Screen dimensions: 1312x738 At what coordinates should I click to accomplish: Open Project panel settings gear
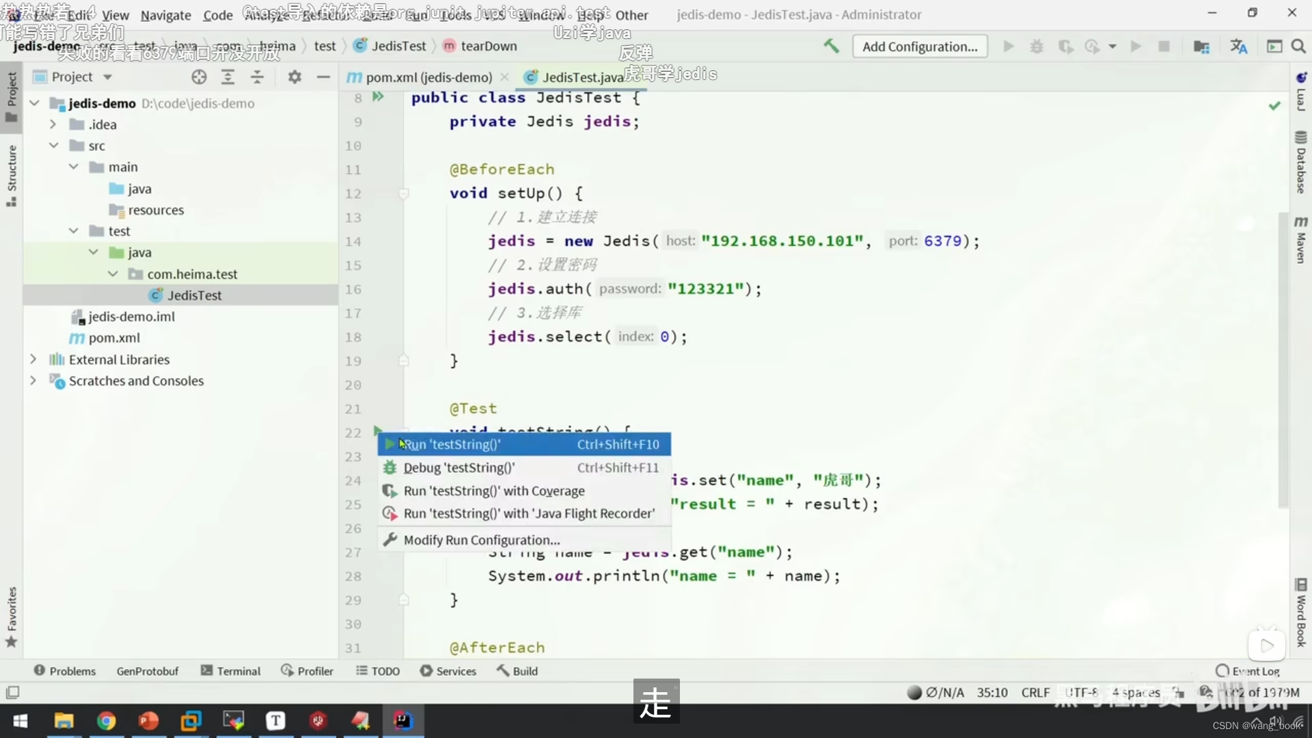click(x=295, y=77)
